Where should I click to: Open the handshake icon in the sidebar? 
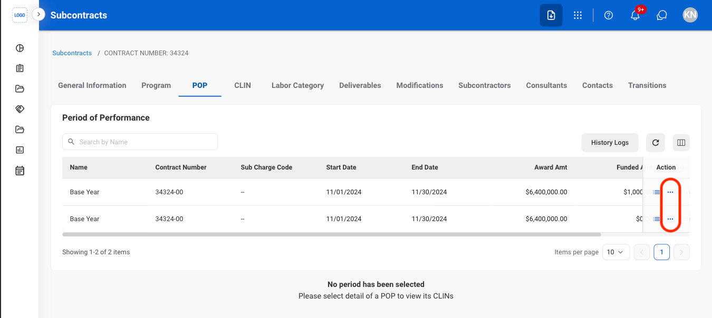(20, 109)
